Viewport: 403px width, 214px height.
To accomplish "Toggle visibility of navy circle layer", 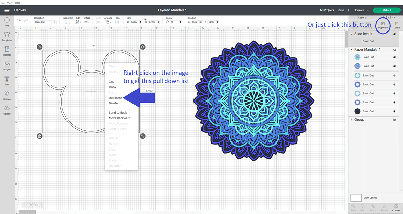I will click(395, 111).
